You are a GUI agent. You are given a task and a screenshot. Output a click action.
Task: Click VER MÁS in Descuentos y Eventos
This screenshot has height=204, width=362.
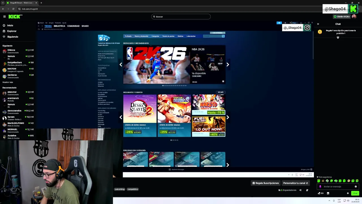[221, 92]
